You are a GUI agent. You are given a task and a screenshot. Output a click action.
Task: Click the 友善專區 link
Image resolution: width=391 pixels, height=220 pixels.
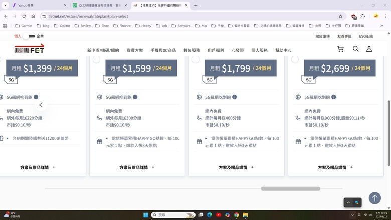click(344, 36)
